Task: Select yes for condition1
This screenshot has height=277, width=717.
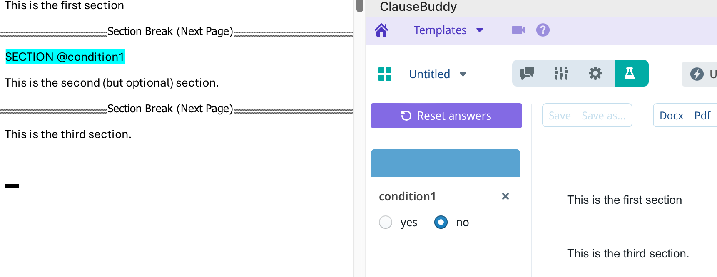Action: [386, 222]
